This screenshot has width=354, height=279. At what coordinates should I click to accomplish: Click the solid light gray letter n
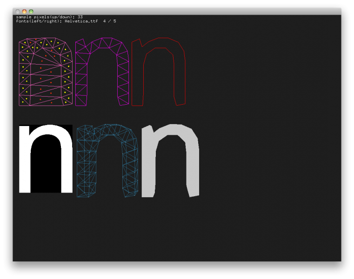click(170, 161)
